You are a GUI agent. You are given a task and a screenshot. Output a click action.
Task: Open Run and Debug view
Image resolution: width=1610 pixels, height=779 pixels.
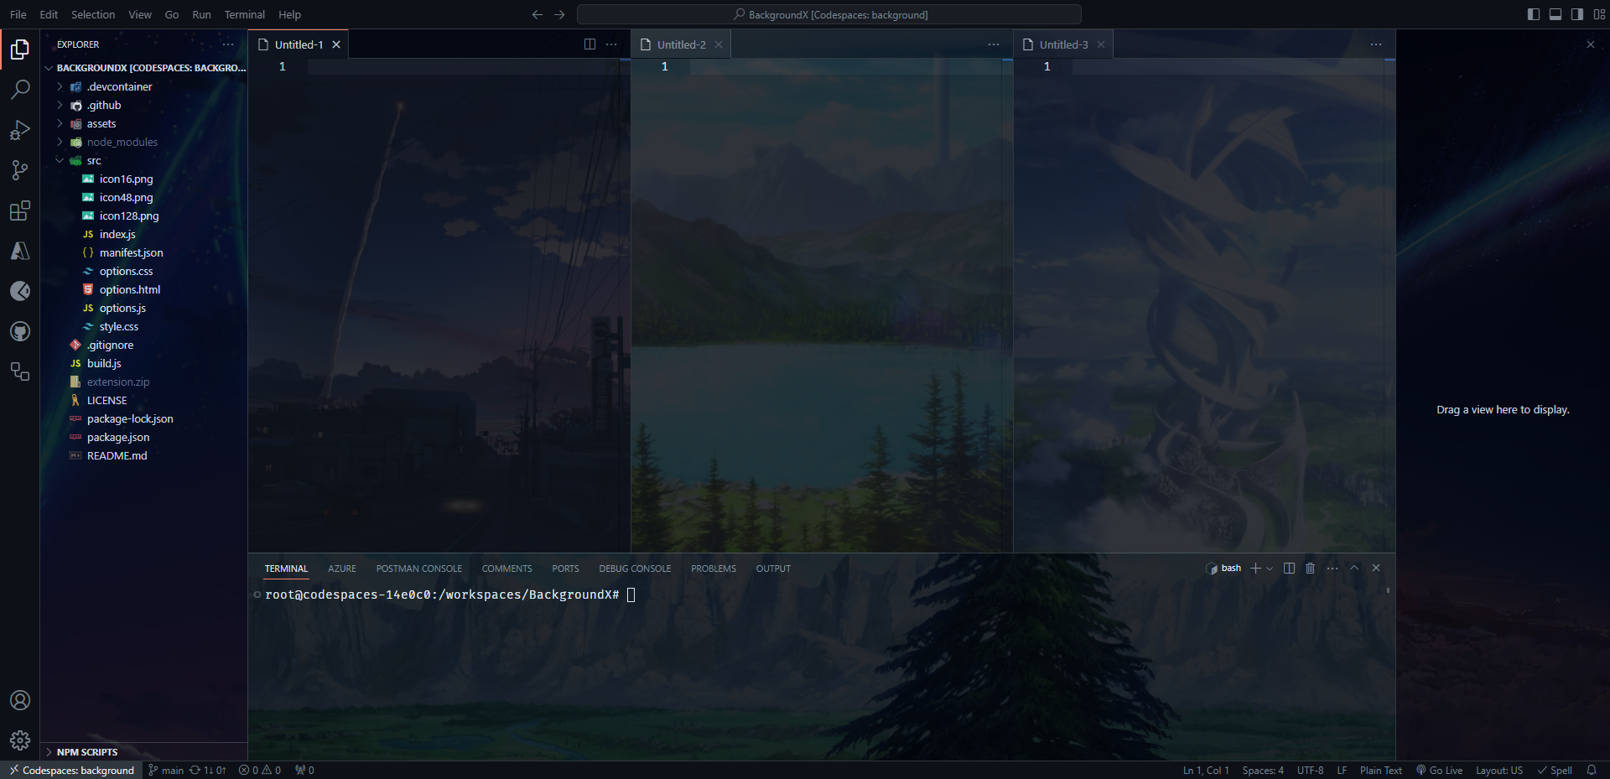click(20, 130)
